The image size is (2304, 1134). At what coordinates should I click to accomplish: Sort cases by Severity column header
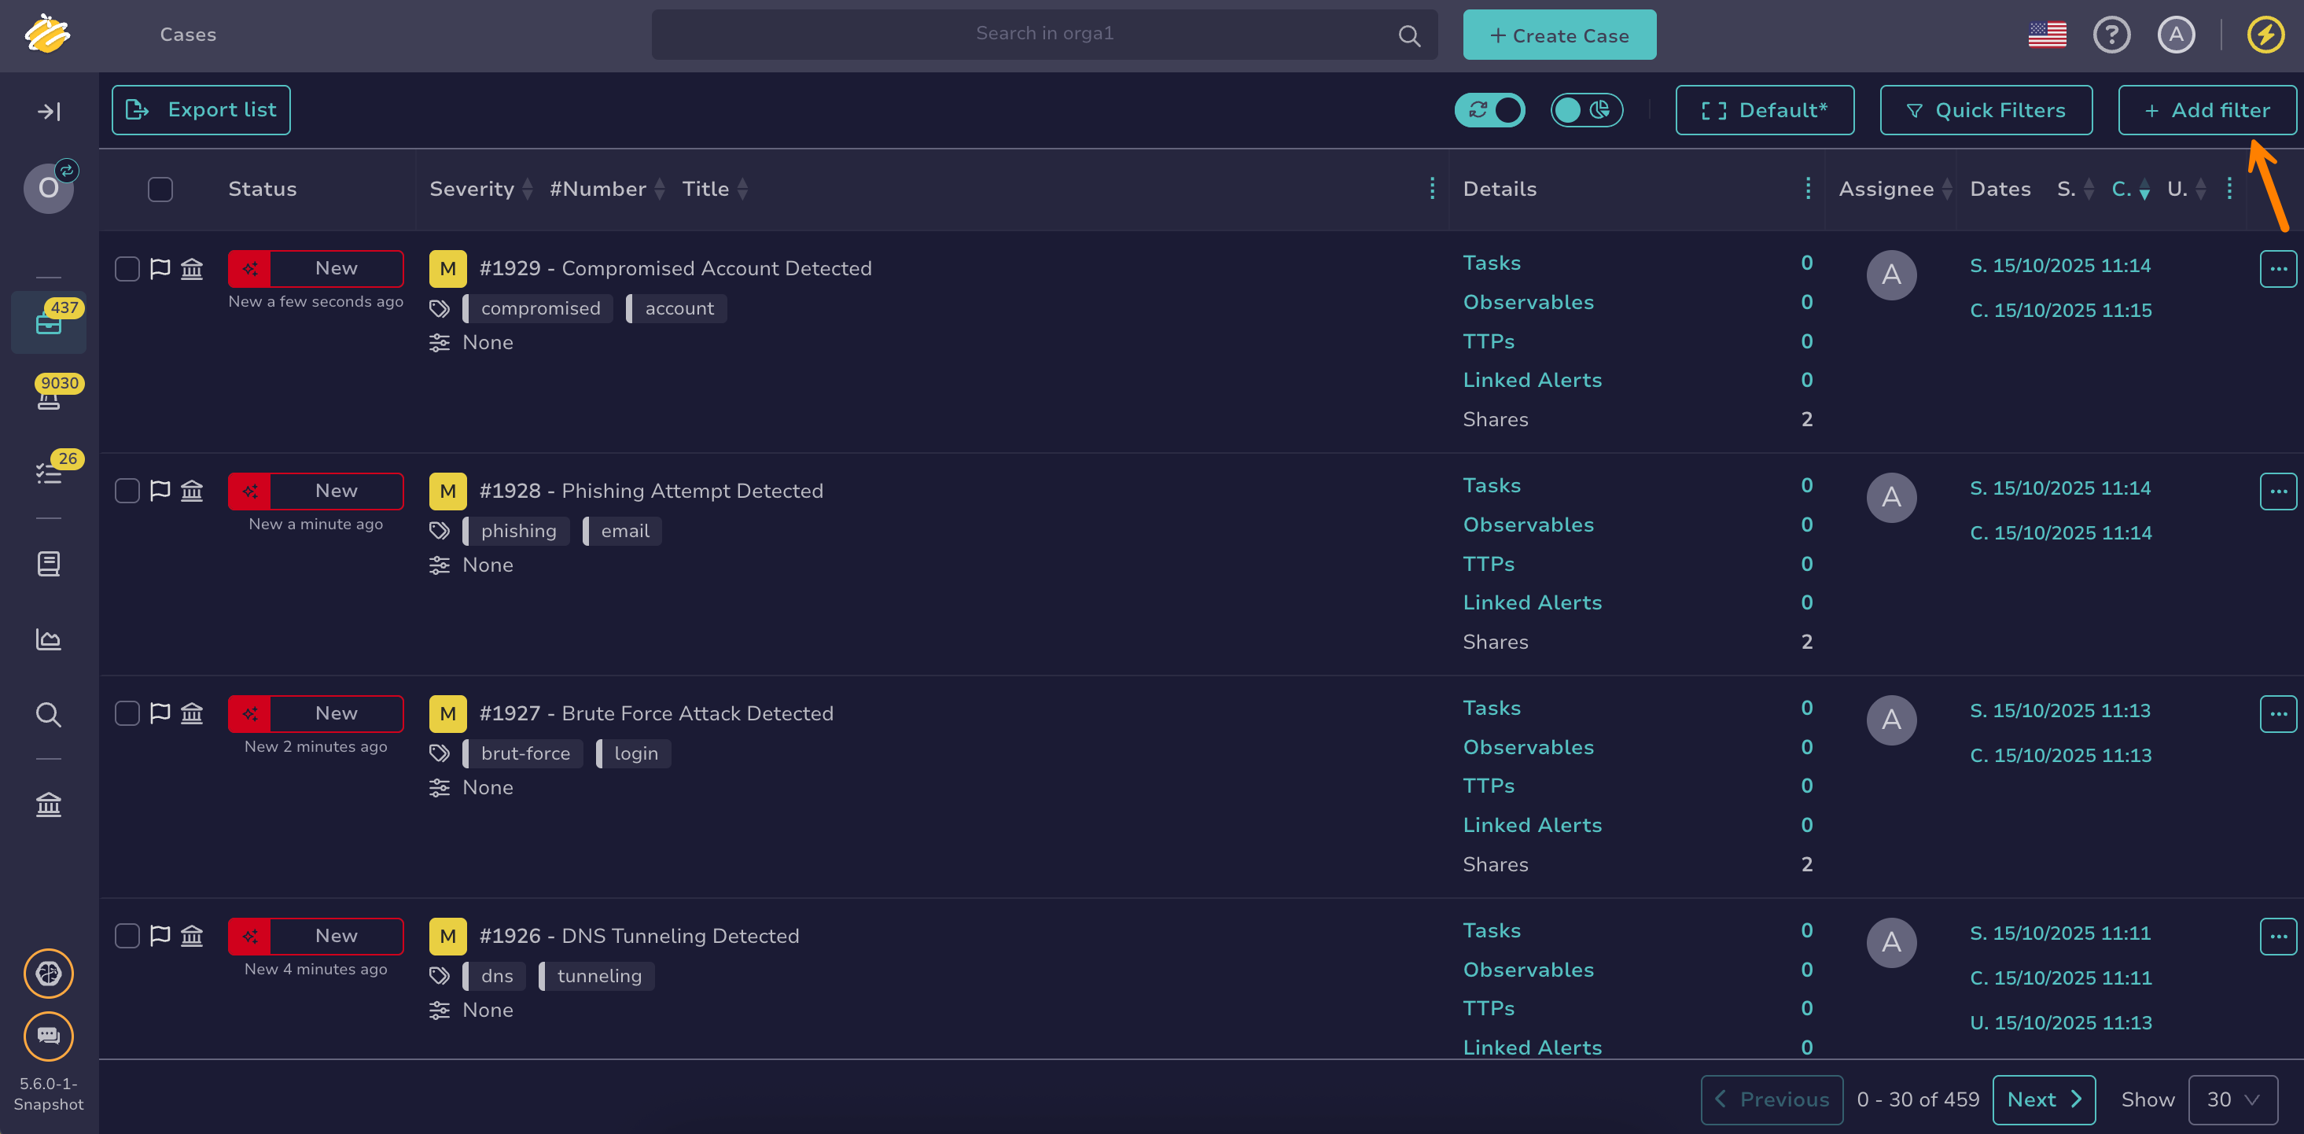tap(473, 189)
